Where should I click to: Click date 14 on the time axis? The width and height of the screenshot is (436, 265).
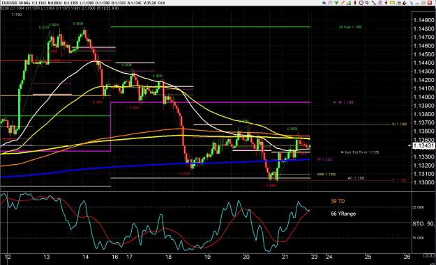pos(85,257)
